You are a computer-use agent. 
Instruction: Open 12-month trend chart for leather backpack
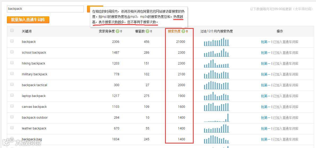click(x=217, y=128)
